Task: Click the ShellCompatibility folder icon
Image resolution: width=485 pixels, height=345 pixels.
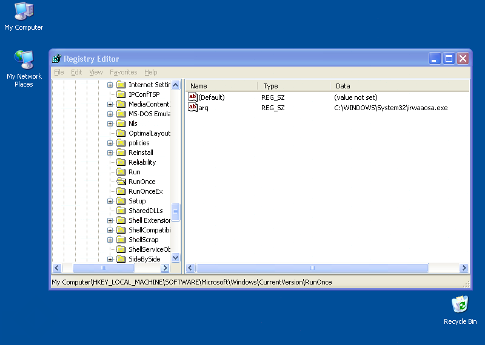Action: [x=121, y=230]
